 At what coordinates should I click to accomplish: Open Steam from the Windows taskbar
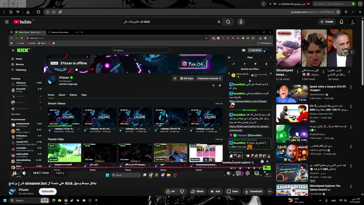tap(72, 200)
